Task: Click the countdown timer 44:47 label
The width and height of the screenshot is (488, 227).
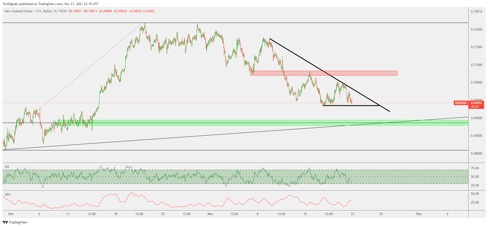Action: (x=475, y=107)
